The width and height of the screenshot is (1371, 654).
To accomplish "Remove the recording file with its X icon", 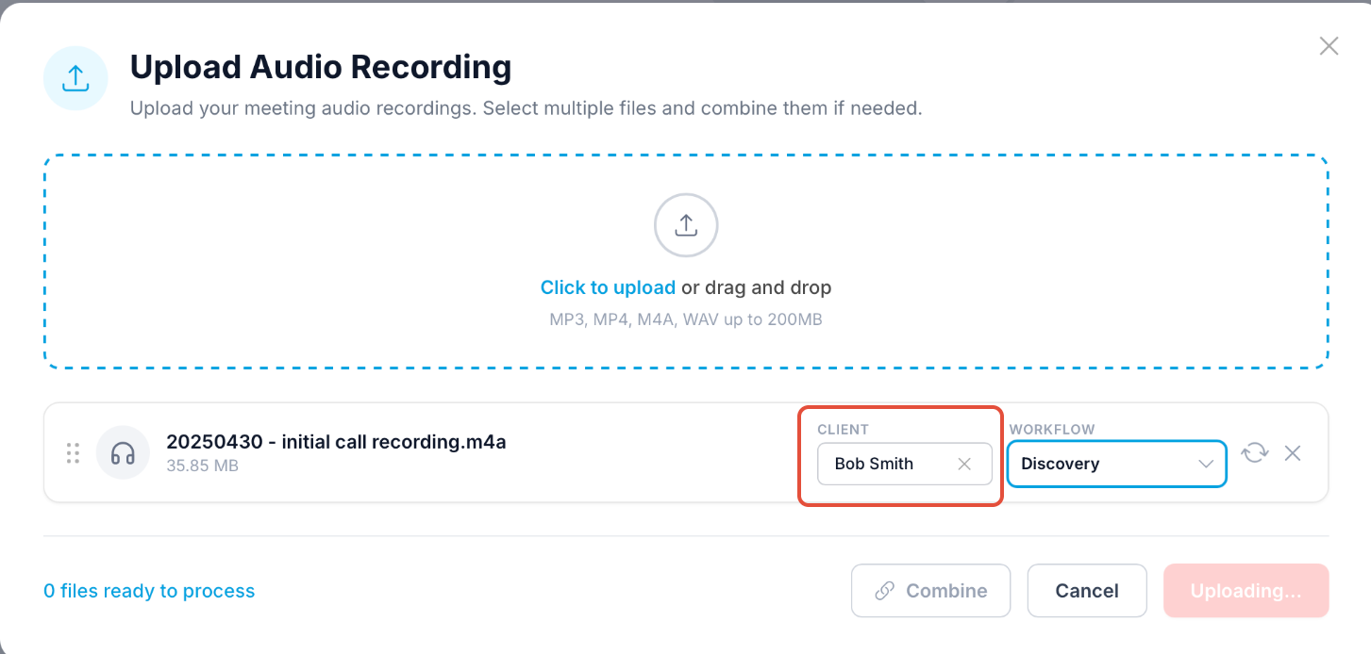I will 1293,453.
